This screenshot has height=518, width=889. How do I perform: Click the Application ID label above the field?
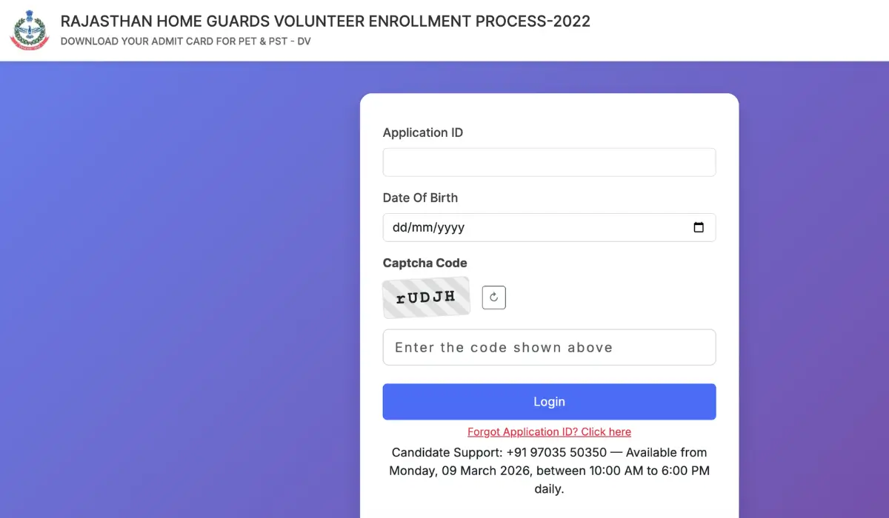(x=423, y=132)
